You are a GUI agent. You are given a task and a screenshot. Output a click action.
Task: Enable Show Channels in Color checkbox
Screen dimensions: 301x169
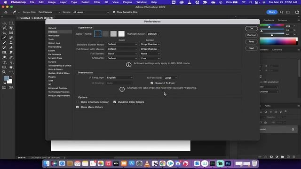tap(77, 102)
